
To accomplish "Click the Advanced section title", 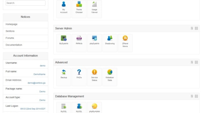I will coord(61,62).
